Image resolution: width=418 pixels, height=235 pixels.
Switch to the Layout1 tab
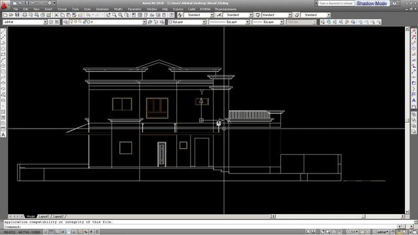coord(44,216)
